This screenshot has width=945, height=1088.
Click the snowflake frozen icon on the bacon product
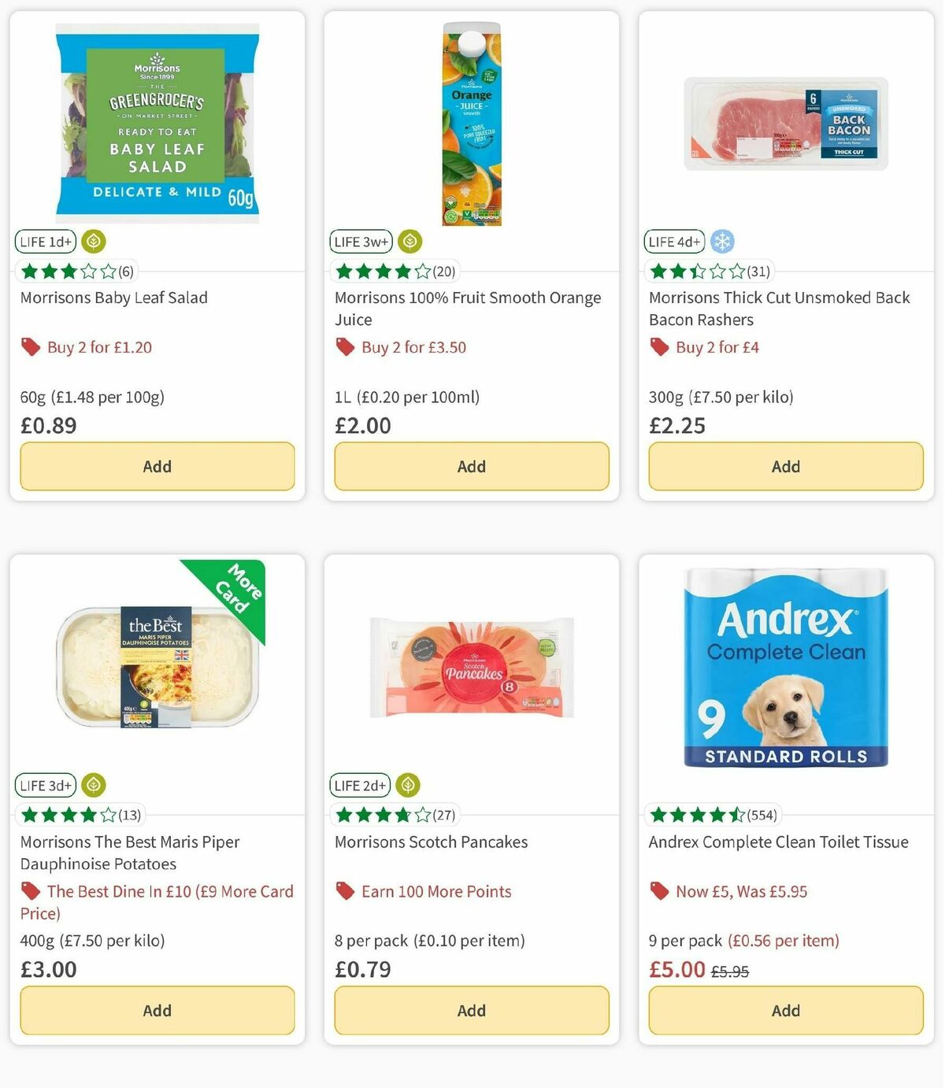[722, 242]
